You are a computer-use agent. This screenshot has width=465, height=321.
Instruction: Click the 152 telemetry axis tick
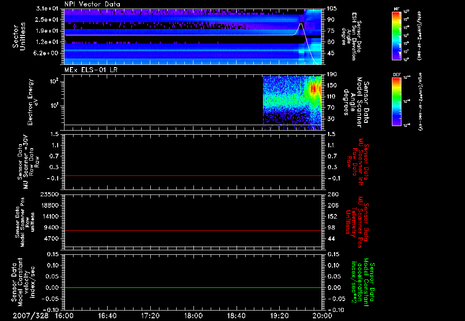tap(332, 216)
